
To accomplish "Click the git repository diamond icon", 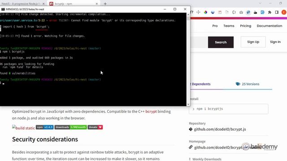I will pos(191,129).
